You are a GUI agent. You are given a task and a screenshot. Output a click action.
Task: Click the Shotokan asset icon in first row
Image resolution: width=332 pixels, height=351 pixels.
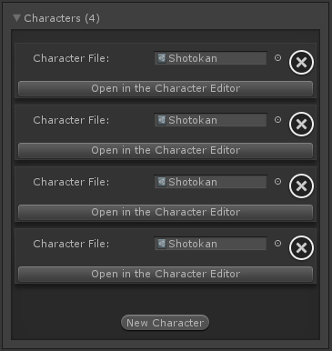(162, 58)
